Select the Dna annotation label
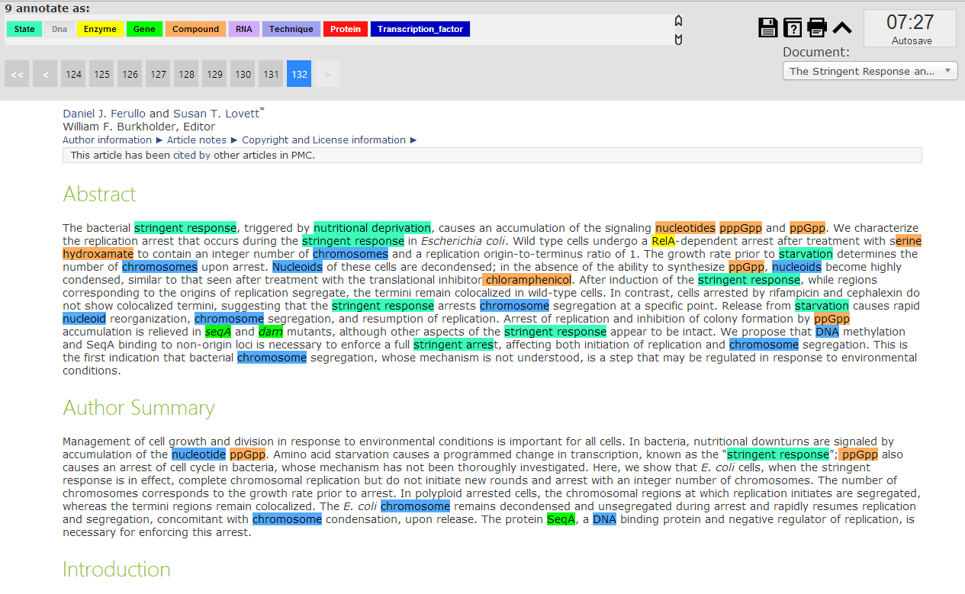Image resolution: width=965 pixels, height=594 pixels. click(60, 29)
